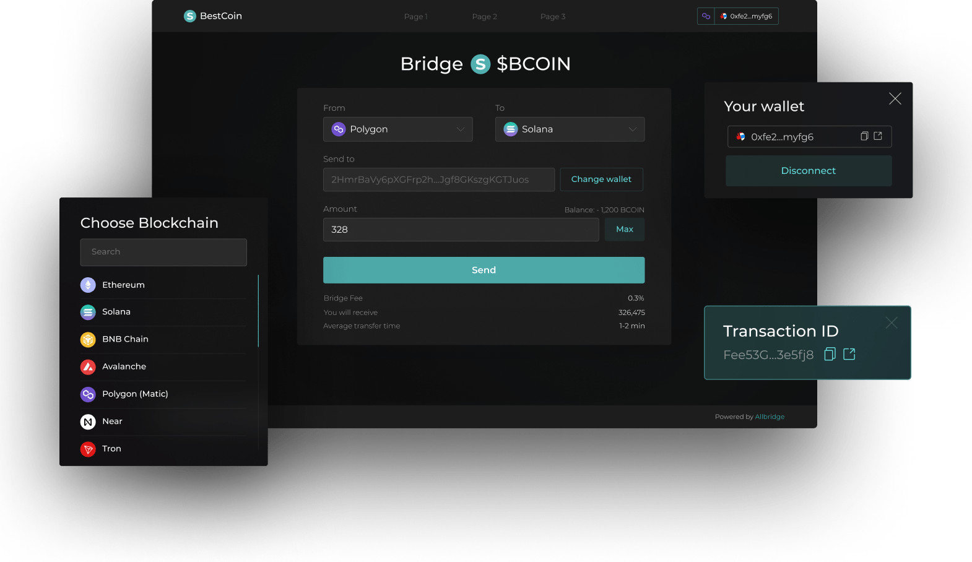The height and width of the screenshot is (562, 972).
Task: Choose BNB Chain in the blockchain list
Action: 163,339
